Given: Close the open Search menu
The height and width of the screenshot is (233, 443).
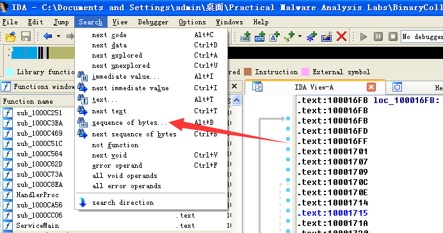Looking at the screenshot, I should [x=91, y=22].
